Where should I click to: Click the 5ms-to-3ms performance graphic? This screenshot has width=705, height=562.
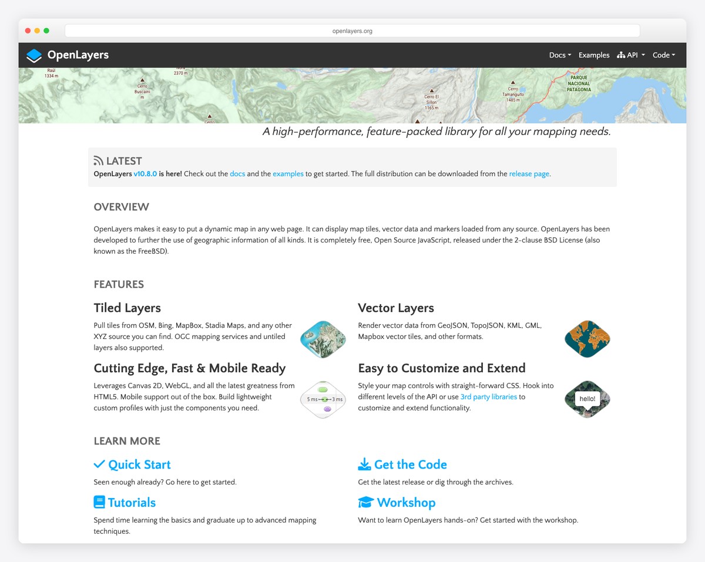click(x=323, y=399)
